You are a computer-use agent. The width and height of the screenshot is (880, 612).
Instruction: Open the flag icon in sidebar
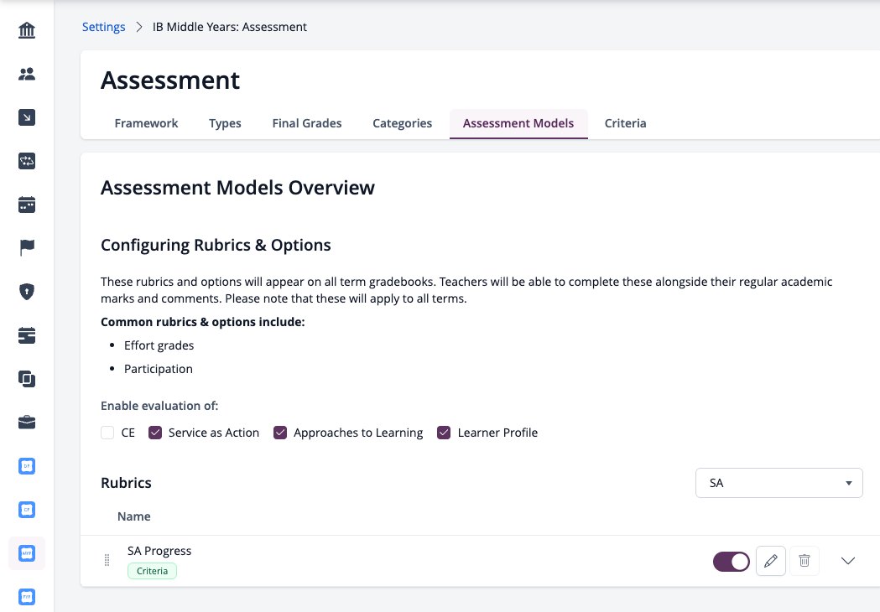[x=26, y=248]
